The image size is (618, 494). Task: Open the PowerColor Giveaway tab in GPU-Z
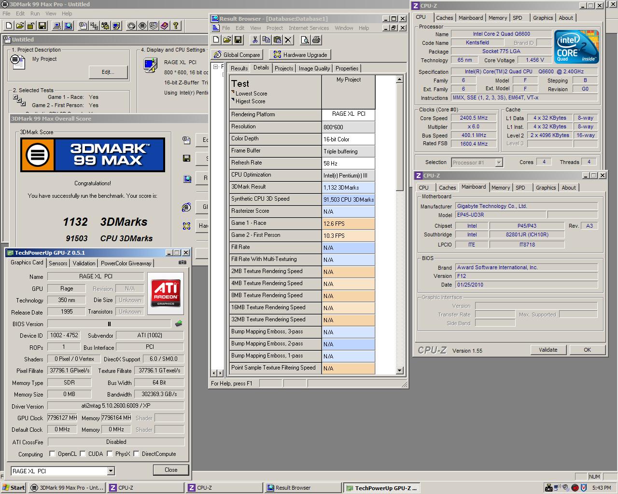point(126,263)
